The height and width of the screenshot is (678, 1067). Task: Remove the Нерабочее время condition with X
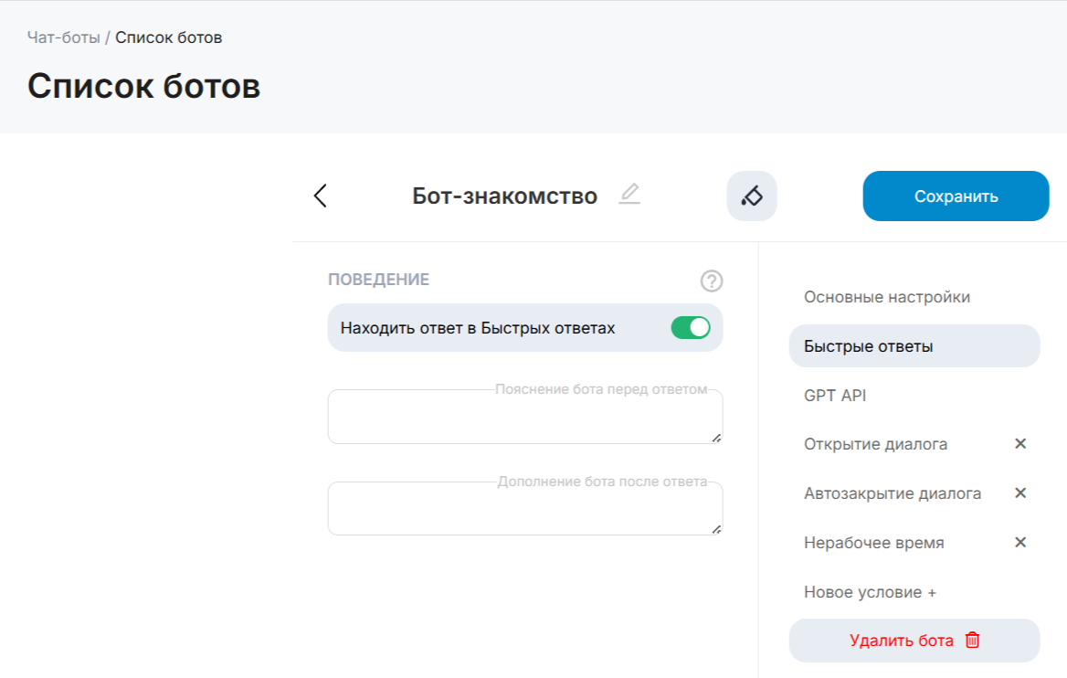click(x=1020, y=543)
